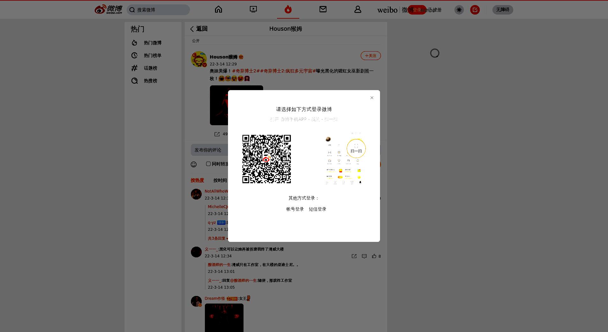Screen dimensions: 608x332
Task: Open the messages envelope icon
Action: 323,9
